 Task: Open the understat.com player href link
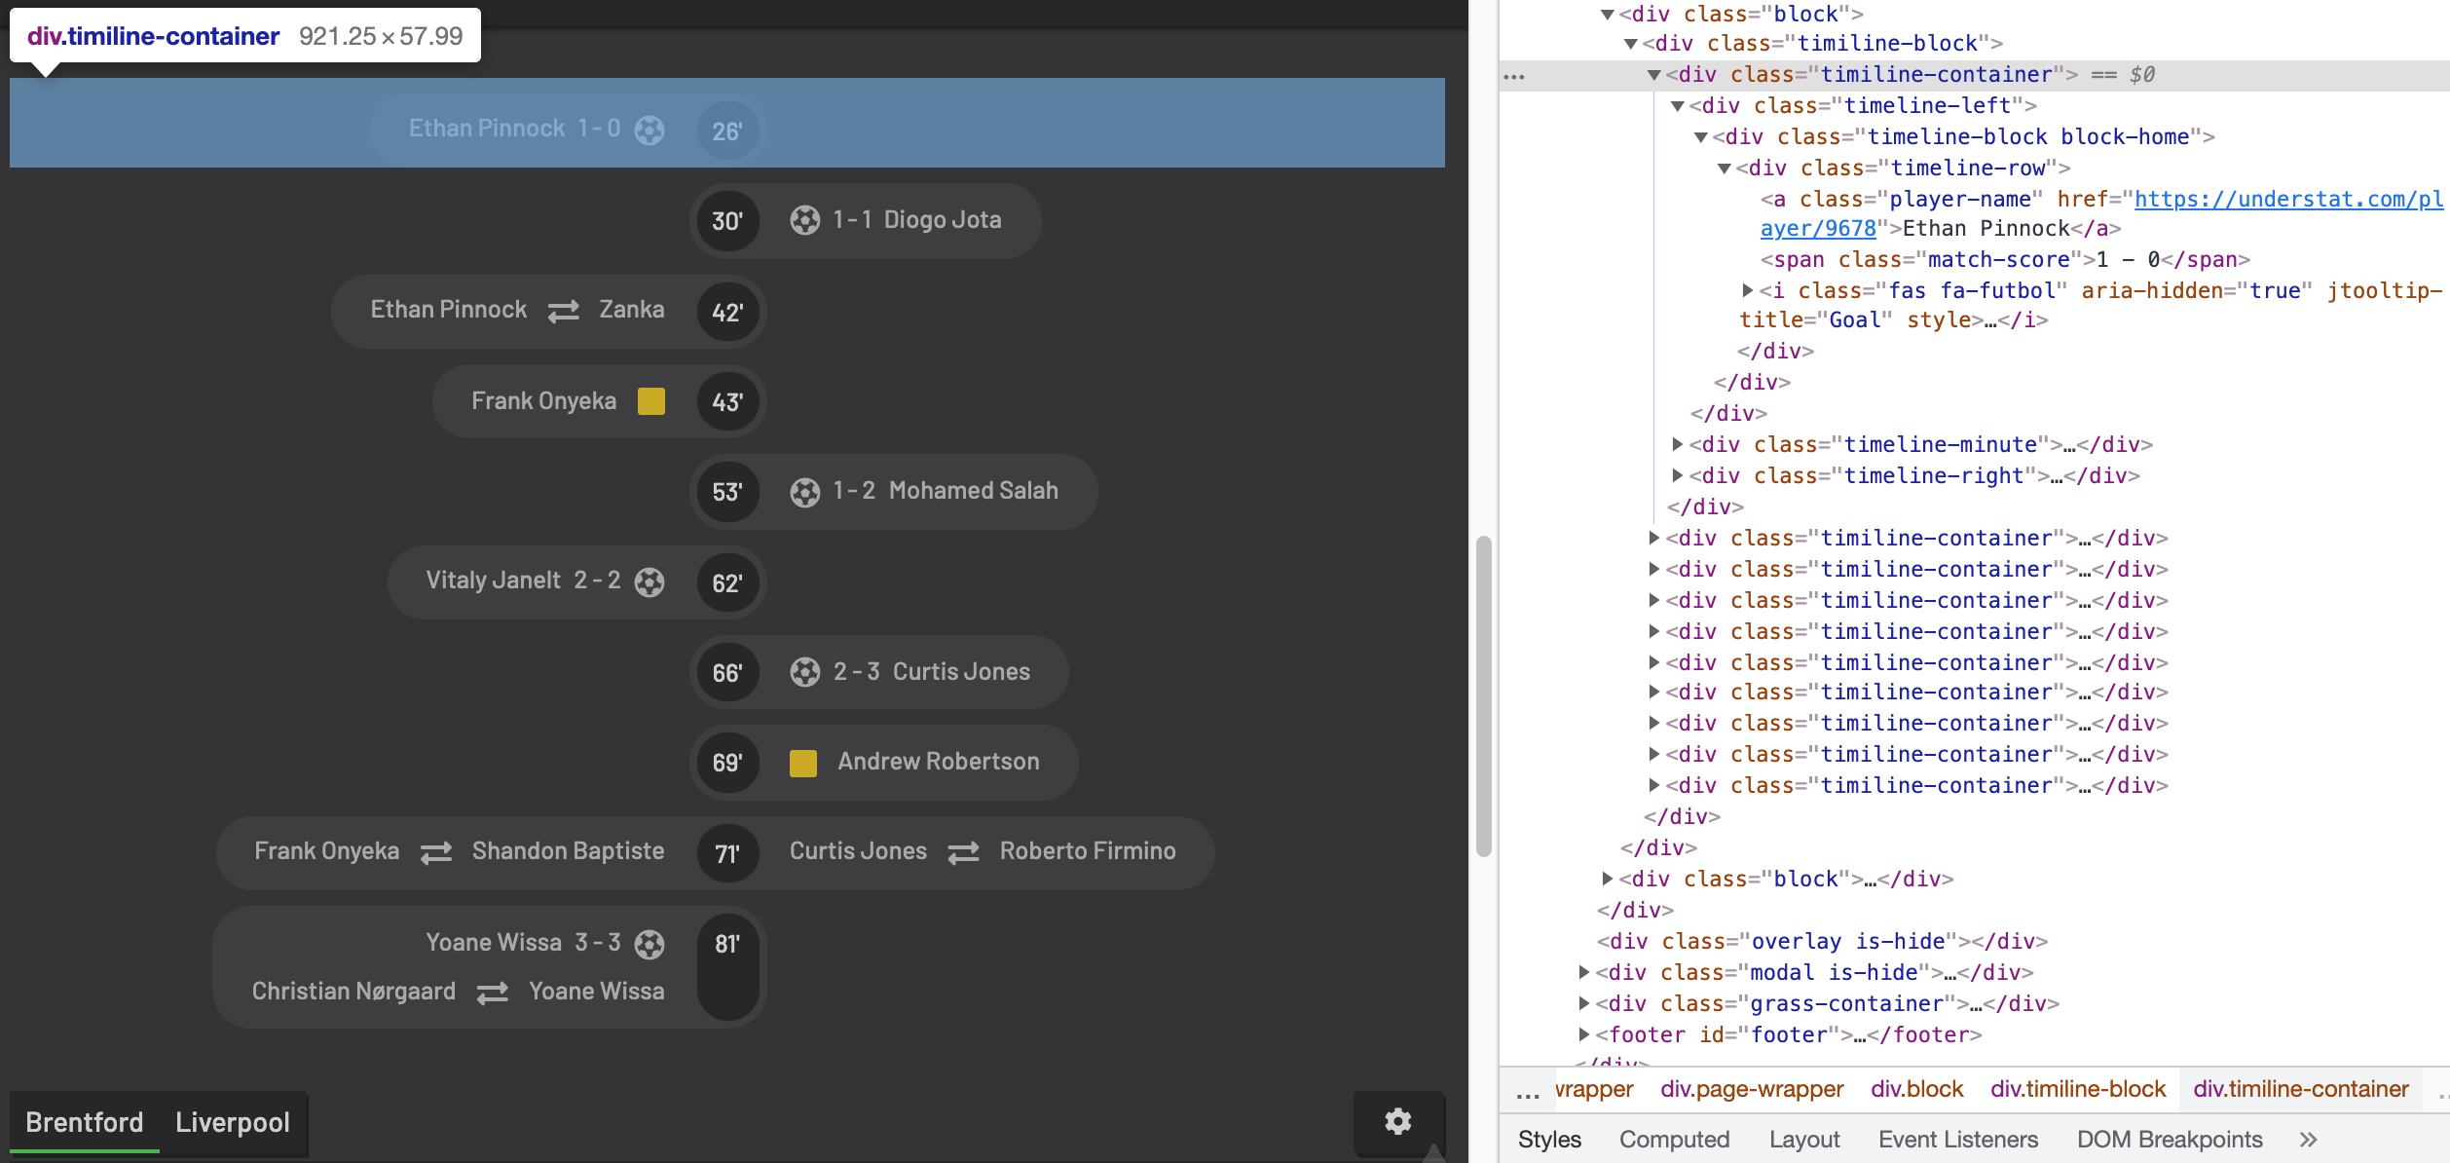(x=2287, y=200)
